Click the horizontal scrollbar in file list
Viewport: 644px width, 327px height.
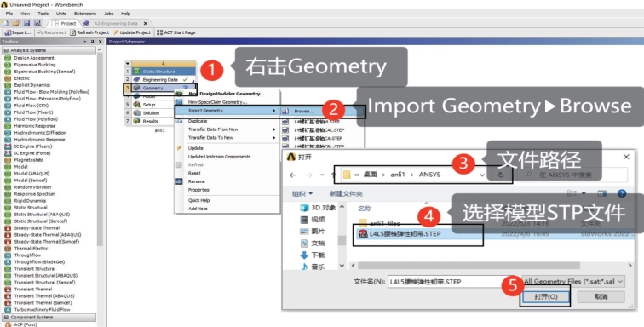(x=469, y=266)
